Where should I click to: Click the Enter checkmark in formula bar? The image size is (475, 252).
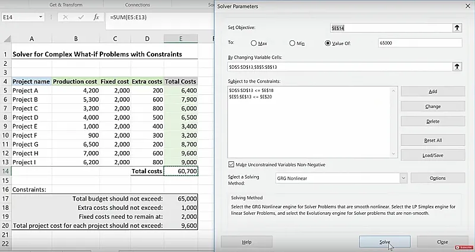tap(80, 17)
